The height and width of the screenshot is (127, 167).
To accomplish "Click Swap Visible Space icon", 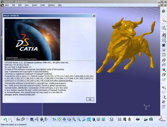I will coord(103,119).
